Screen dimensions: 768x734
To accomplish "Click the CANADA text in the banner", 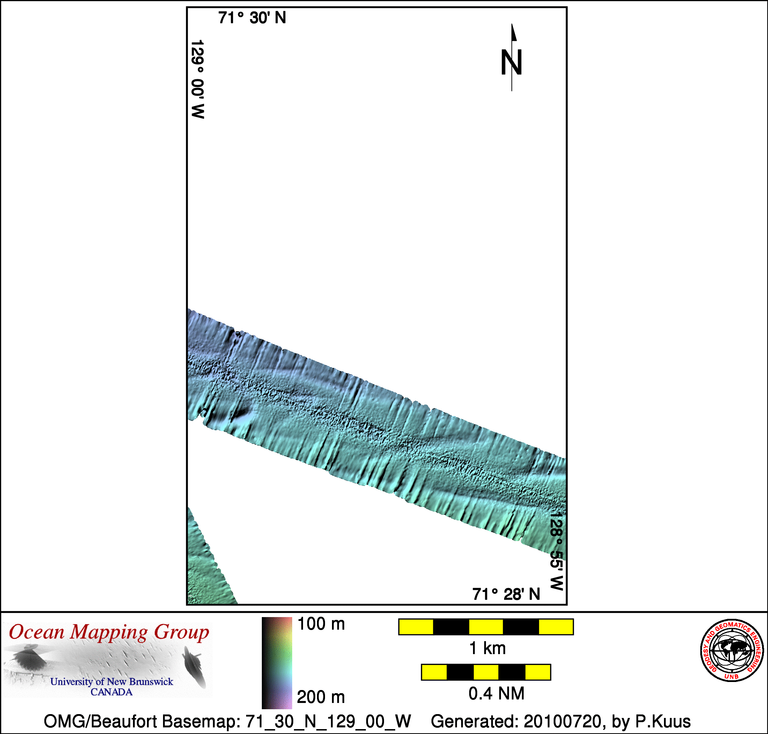I will [111, 692].
